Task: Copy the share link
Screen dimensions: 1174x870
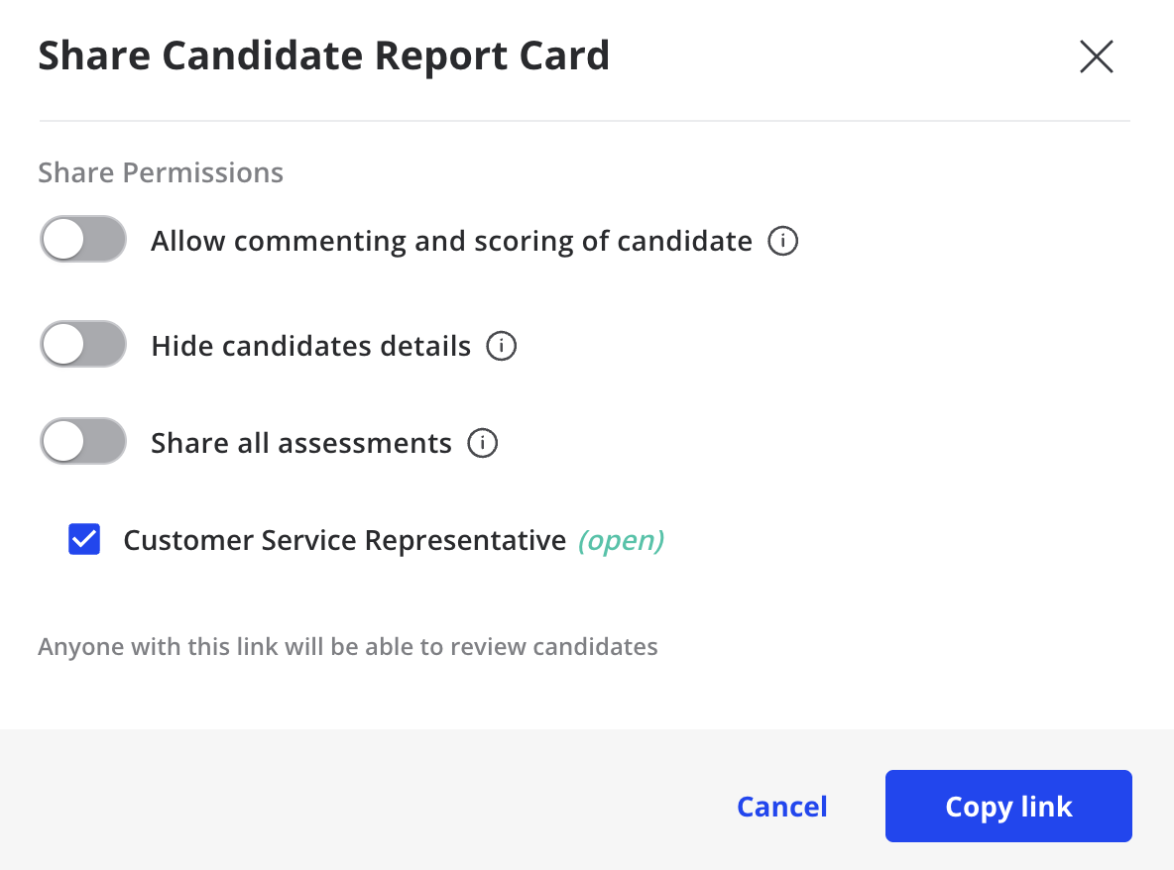Action: click(x=1008, y=807)
